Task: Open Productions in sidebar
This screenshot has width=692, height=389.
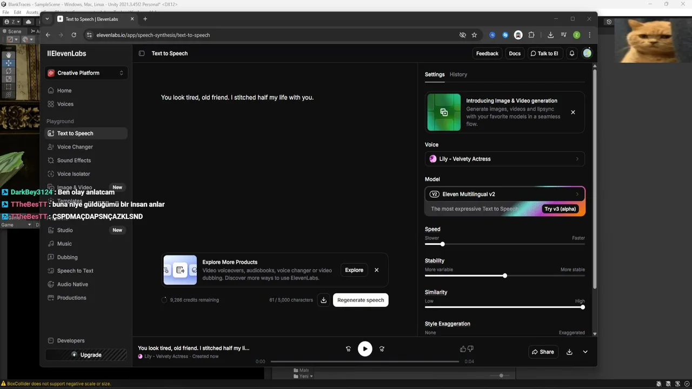Action: (86, 298)
